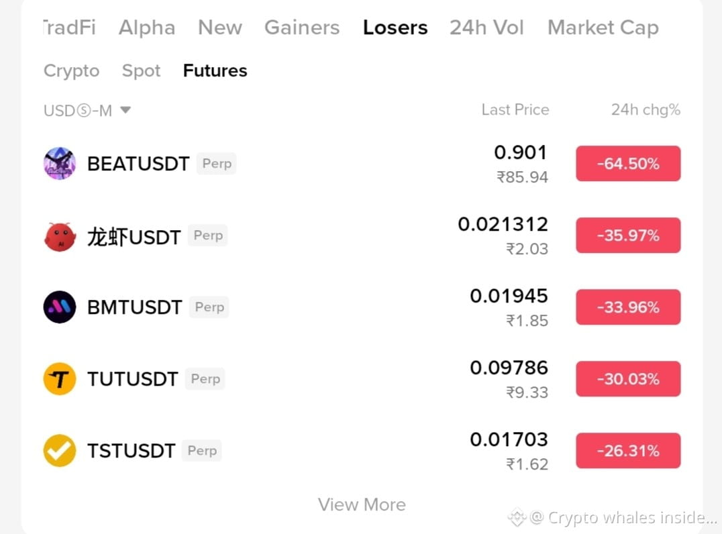Switch to the Crypto sub-tab
722x534 pixels.
pyautogui.click(x=71, y=71)
